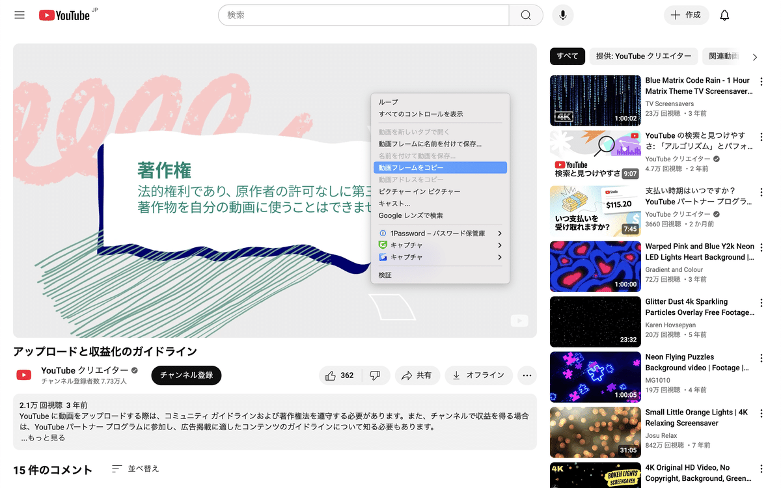Image resolution: width=781 pixels, height=488 pixels.
Task: Dislike the video with the thumbs down
Action: click(376, 375)
